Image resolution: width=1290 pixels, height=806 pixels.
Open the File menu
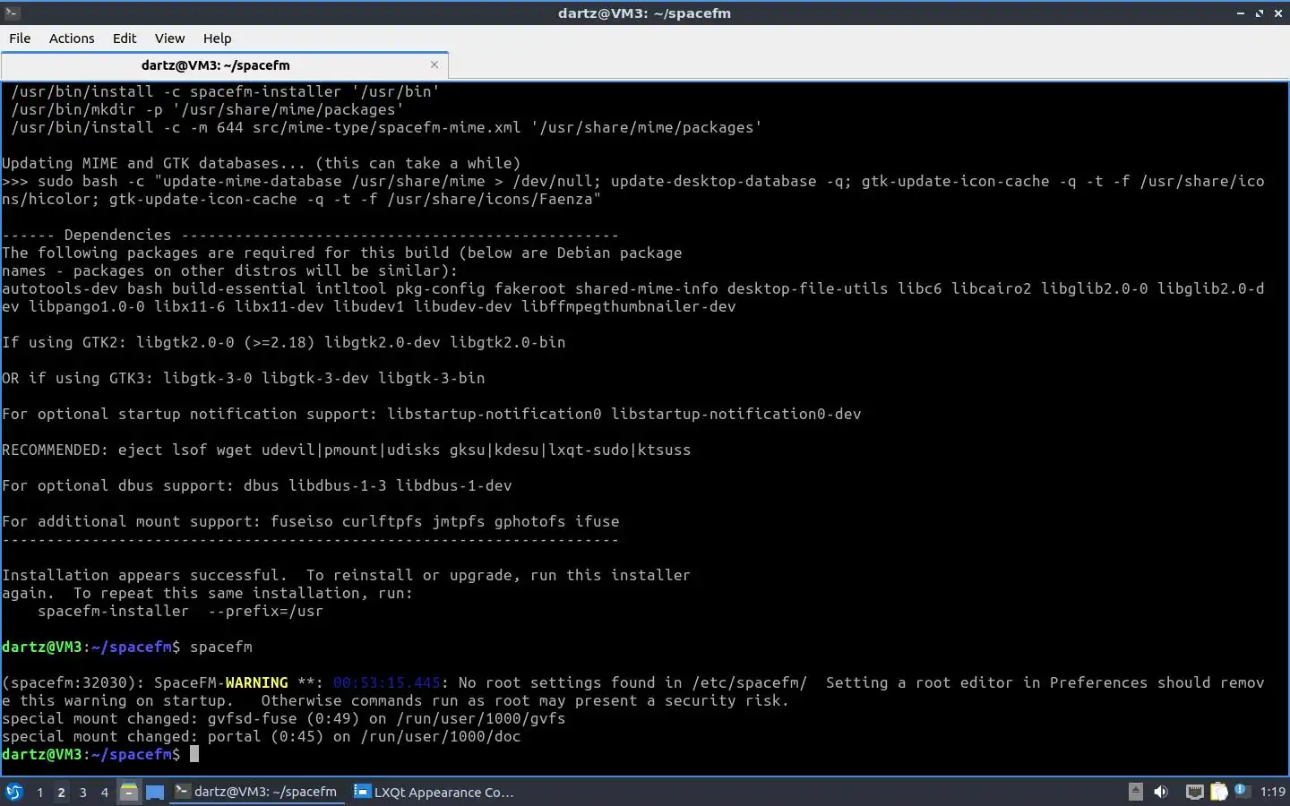[20, 39]
